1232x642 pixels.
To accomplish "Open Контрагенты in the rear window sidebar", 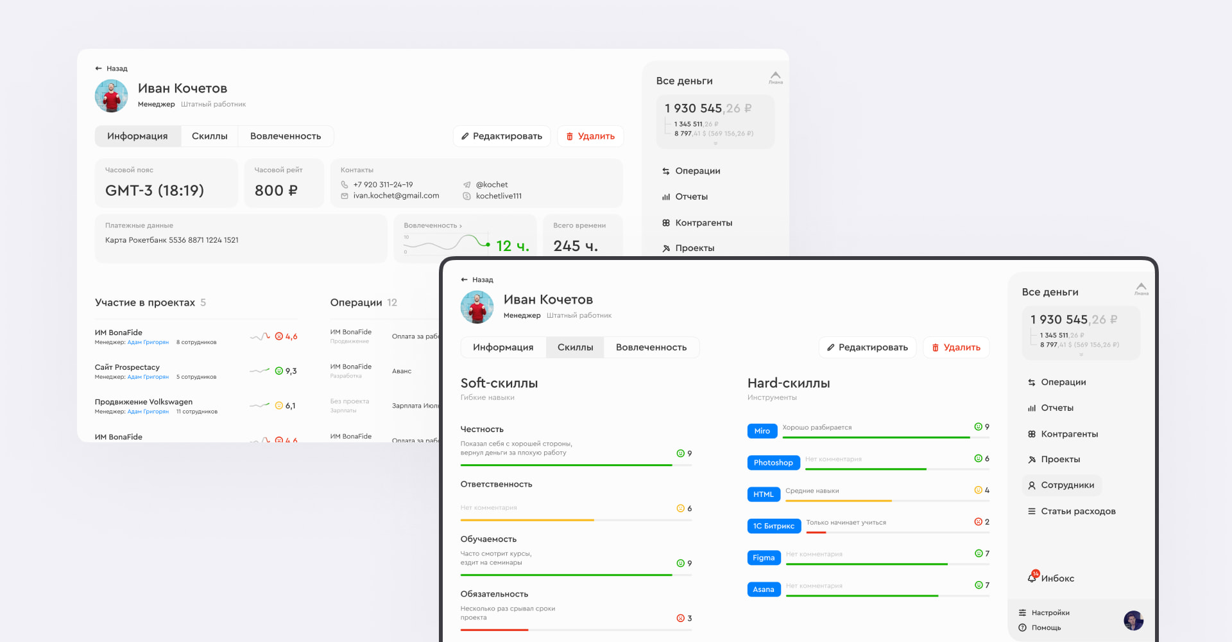I will 697,223.
